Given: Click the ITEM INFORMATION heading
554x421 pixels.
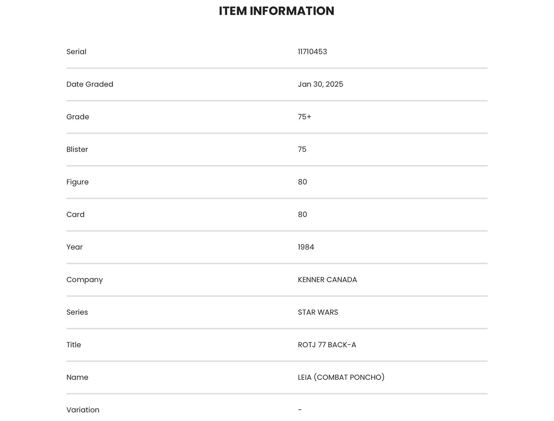Looking at the screenshot, I should (276, 11).
